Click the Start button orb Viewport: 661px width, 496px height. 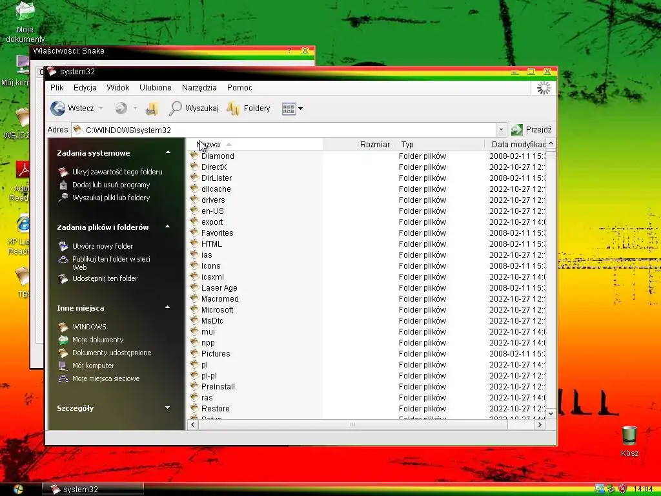18,490
